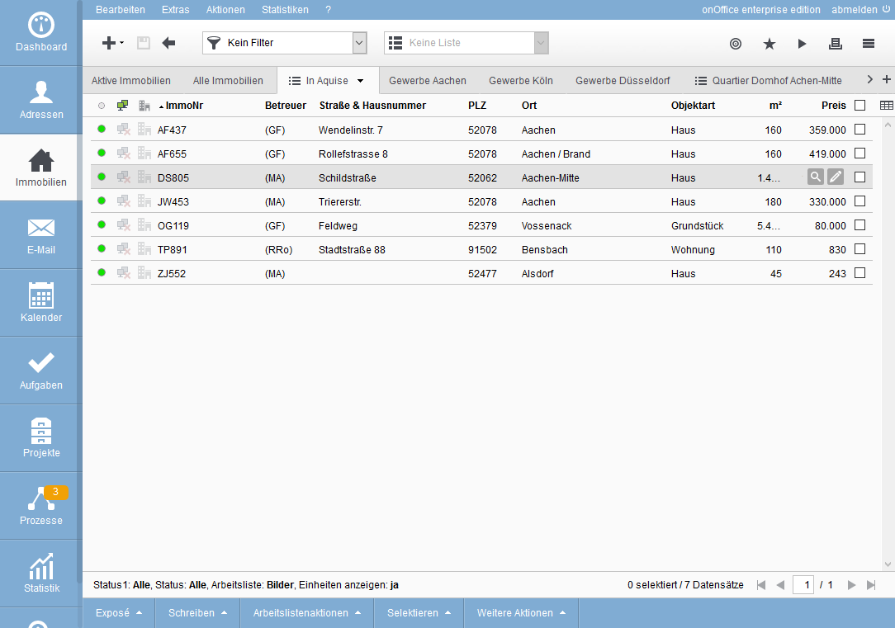Viewport: 895px width, 628px height.
Task: Click the play triangle icon in toolbar
Action: point(802,44)
